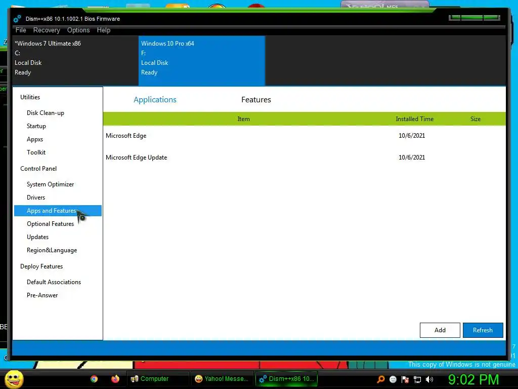Launch Chrome from the taskbar

(94, 379)
